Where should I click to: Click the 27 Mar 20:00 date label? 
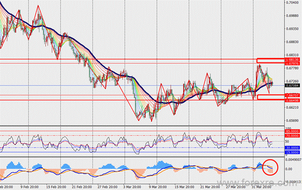pos(236,187)
